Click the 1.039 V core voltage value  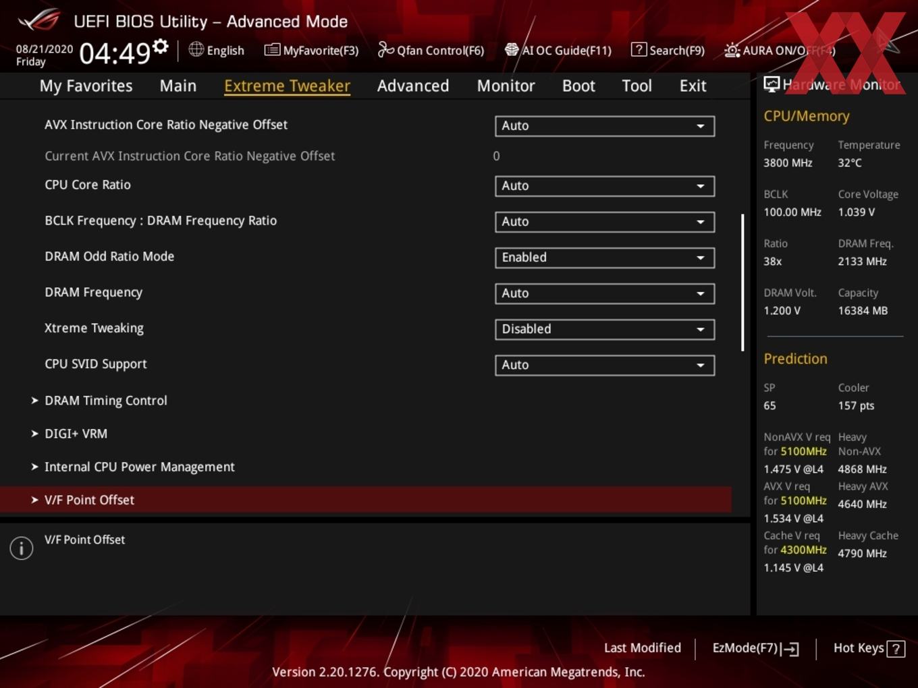pos(857,212)
